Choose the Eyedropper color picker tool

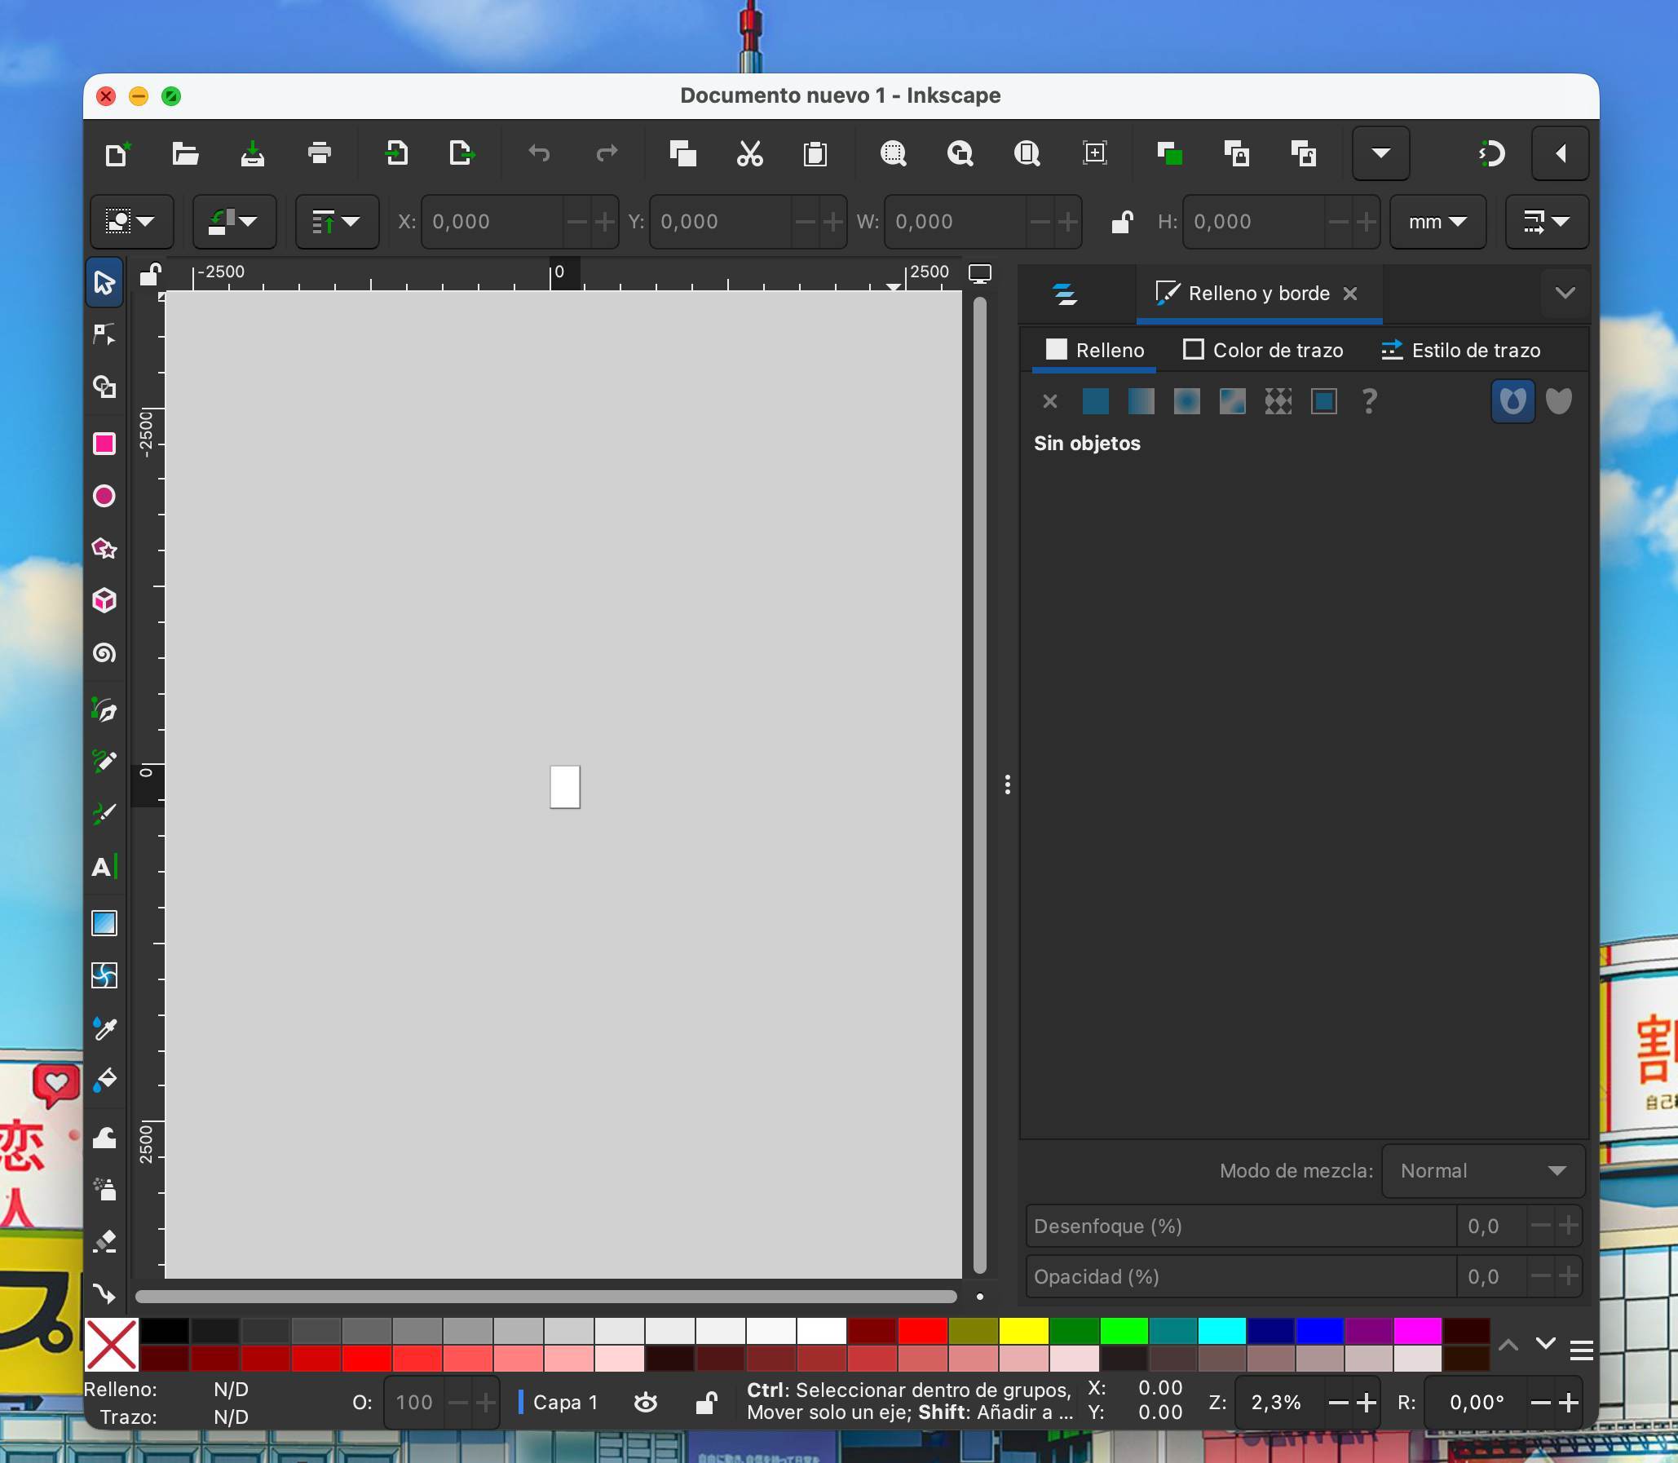(x=104, y=1028)
